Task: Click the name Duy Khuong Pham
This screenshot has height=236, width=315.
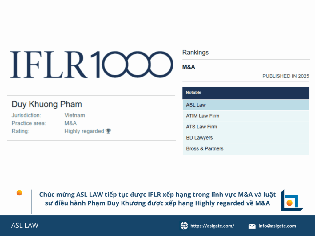Action: [47, 104]
